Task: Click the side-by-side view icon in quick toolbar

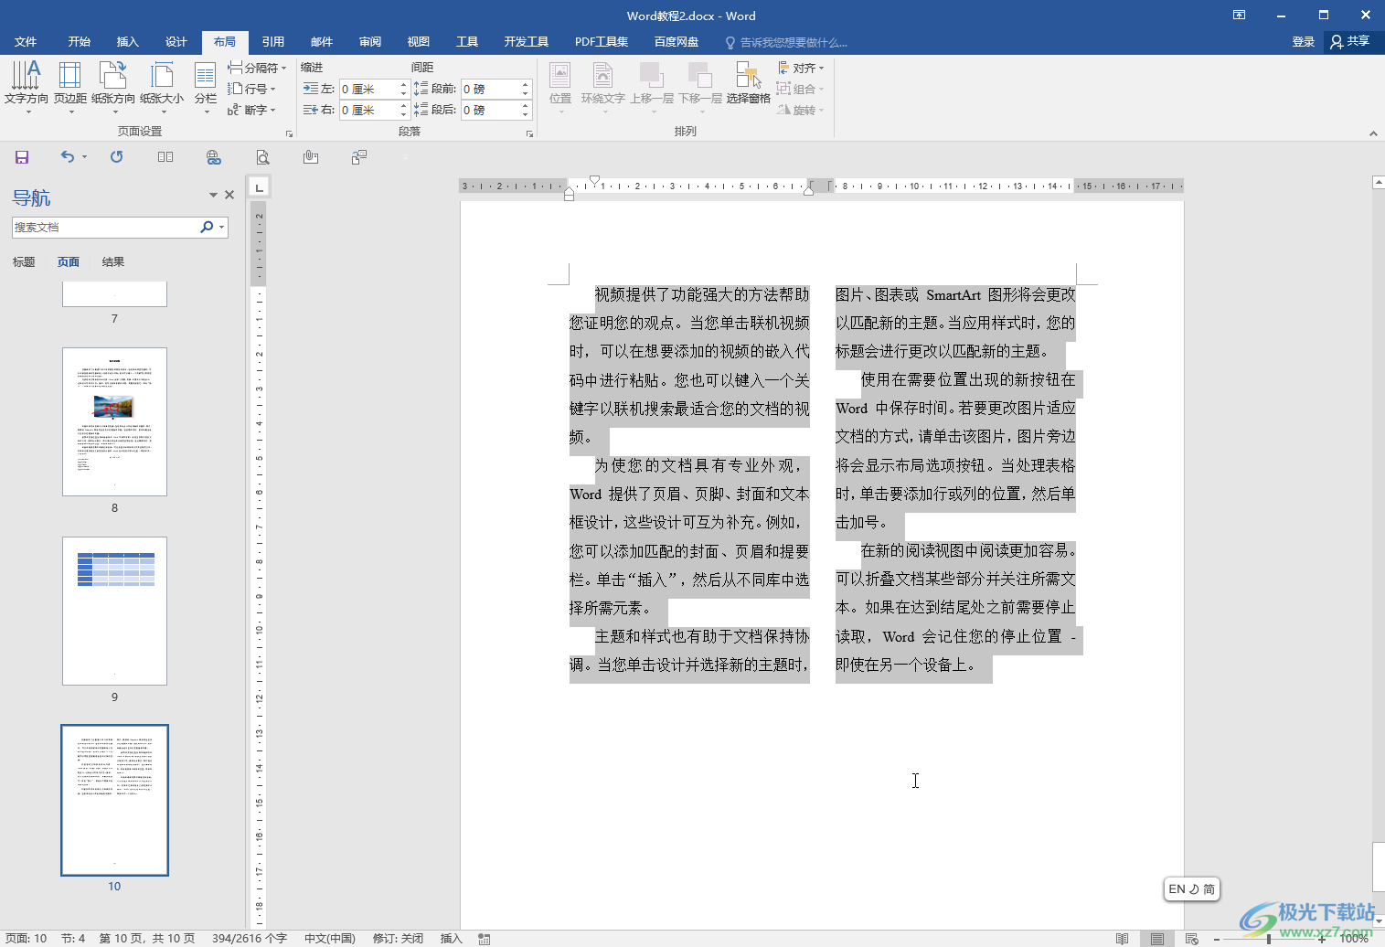Action: pyautogui.click(x=165, y=157)
